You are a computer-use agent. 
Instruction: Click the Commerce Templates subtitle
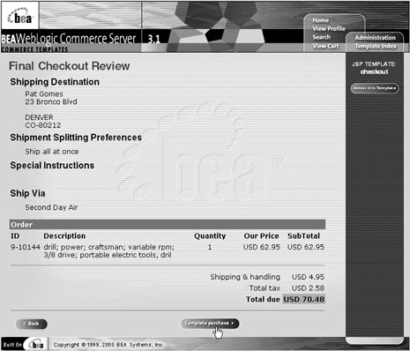click(x=34, y=49)
